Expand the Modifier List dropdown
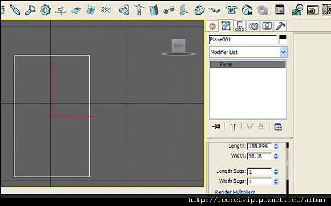 tap(284, 52)
